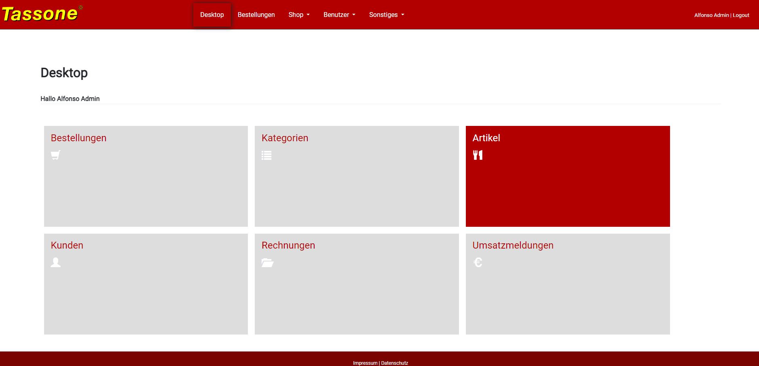759x366 pixels.
Task: Select the Desktop navigation item
Action: 212,15
